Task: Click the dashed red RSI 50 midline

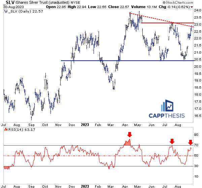Action: point(67,156)
